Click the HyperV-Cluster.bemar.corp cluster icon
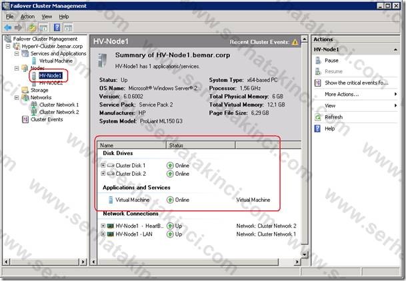 pos(17,46)
